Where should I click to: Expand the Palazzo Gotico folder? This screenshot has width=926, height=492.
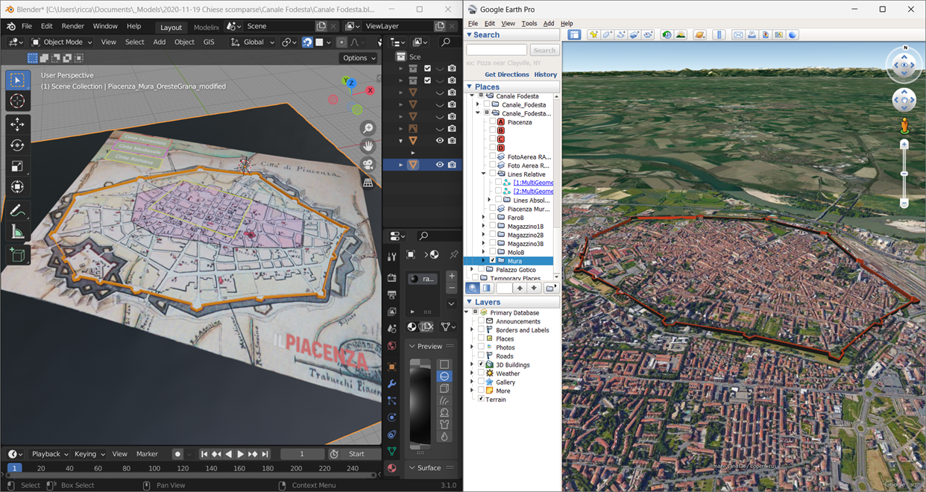pos(472,270)
